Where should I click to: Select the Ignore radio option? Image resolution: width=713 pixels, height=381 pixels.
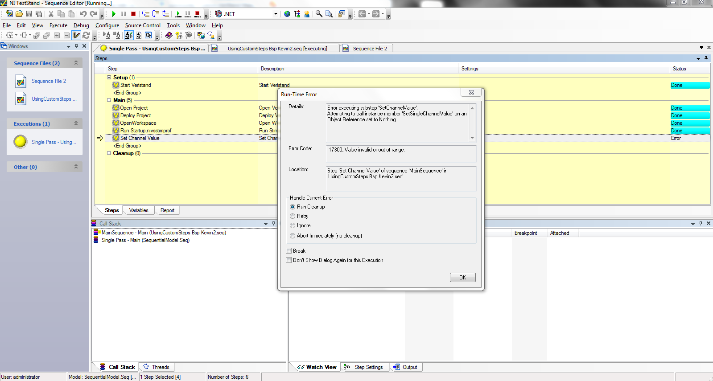[x=293, y=225]
